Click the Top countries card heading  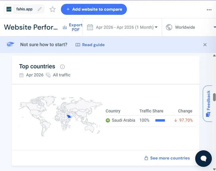pyautogui.click(x=37, y=66)
